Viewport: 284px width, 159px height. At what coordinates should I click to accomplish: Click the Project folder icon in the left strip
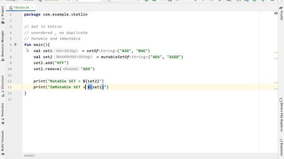click(x=3, y=23)
